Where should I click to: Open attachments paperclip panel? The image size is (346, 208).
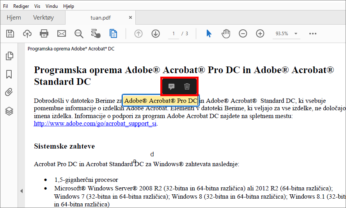point(9,92)
